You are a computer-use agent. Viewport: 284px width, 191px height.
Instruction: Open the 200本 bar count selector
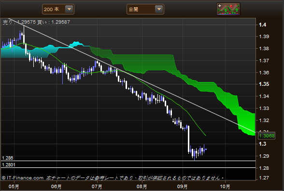pyautogui.click(x=58, y=9)
